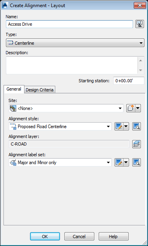This screenshot has height=246, width=148.
Task: Edit the Alignment label set with the pencil icon
Action: (119, 163)
